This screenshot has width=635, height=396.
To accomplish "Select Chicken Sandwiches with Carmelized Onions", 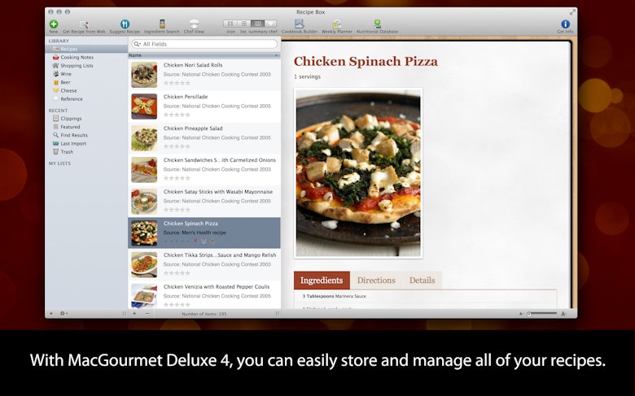I will point(204,169).
